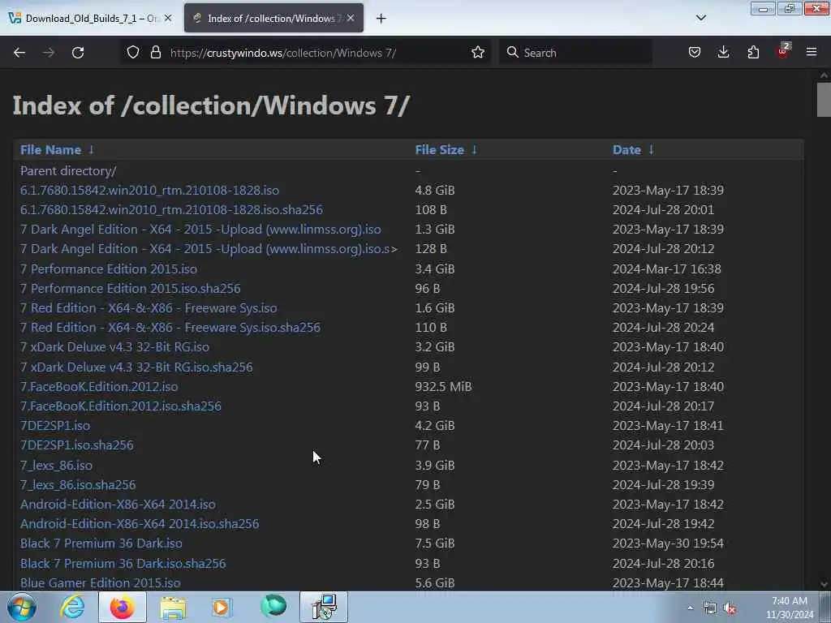831x623 pixels.
Task: Click the green round taskbar app icon
Action: 273,606
